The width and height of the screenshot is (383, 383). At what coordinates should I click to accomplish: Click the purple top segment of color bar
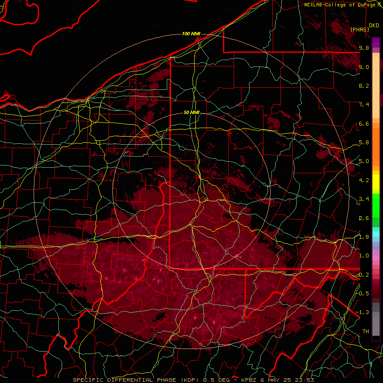(x=376, y=43)
